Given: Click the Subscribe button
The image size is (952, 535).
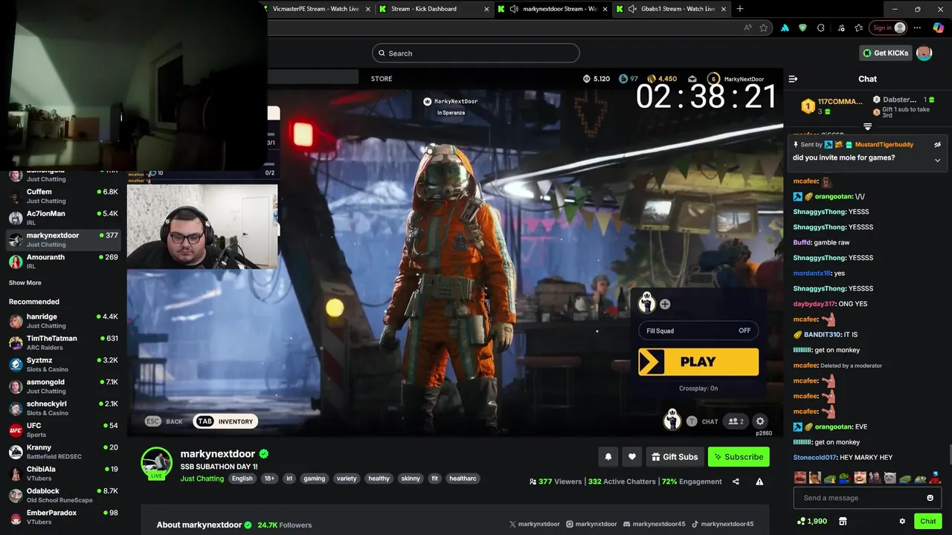Looking at the screenshot, I should click(739, 457).
